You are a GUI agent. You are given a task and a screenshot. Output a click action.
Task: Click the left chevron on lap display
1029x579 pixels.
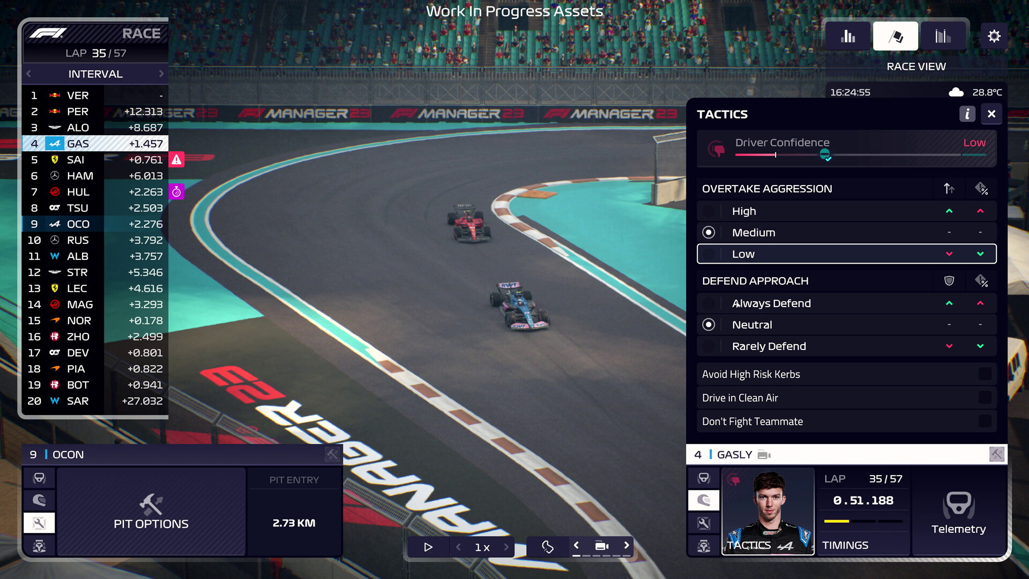click(28, 73)
